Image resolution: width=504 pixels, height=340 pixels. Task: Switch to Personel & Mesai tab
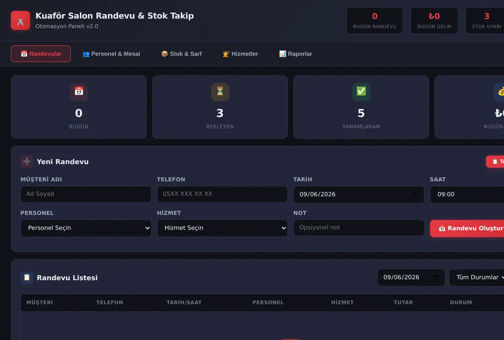111,54
